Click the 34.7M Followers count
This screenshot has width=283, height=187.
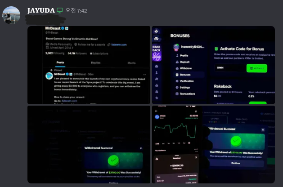77,53
